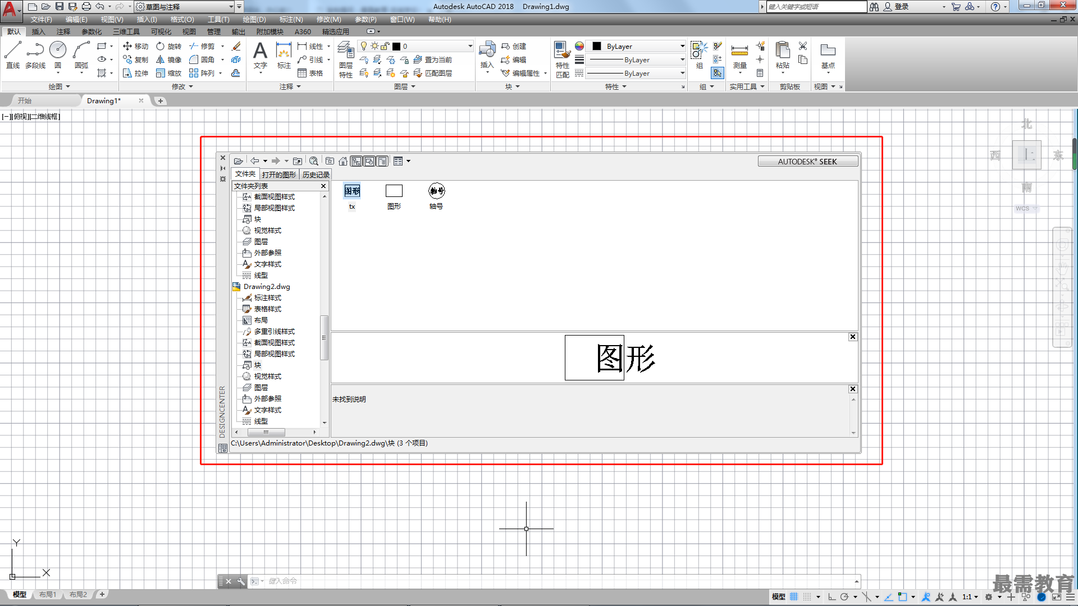The width and height of the screenshot is (1078, 606).
Task: Open the annotation scale 1:1 dropdown
Action: tap(970, 597)
